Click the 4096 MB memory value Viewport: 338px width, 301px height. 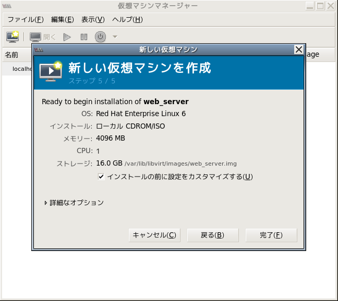click(111, 138)
